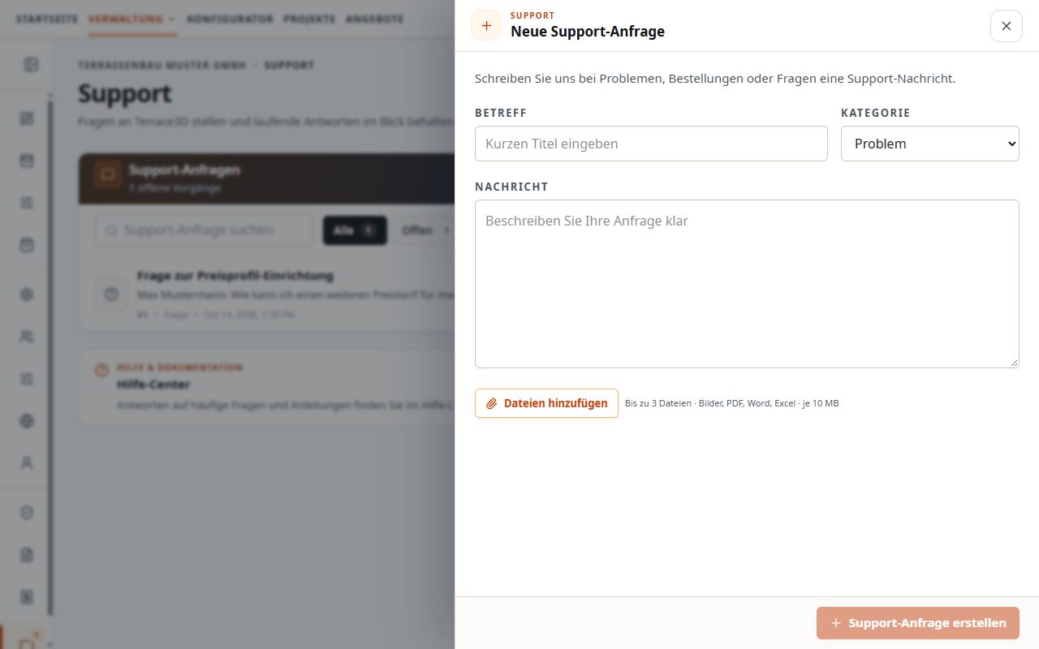Close the Neue Support-Anfrage panel
The height and width of the screenshot is (649, 1039).
[1007, 26]
